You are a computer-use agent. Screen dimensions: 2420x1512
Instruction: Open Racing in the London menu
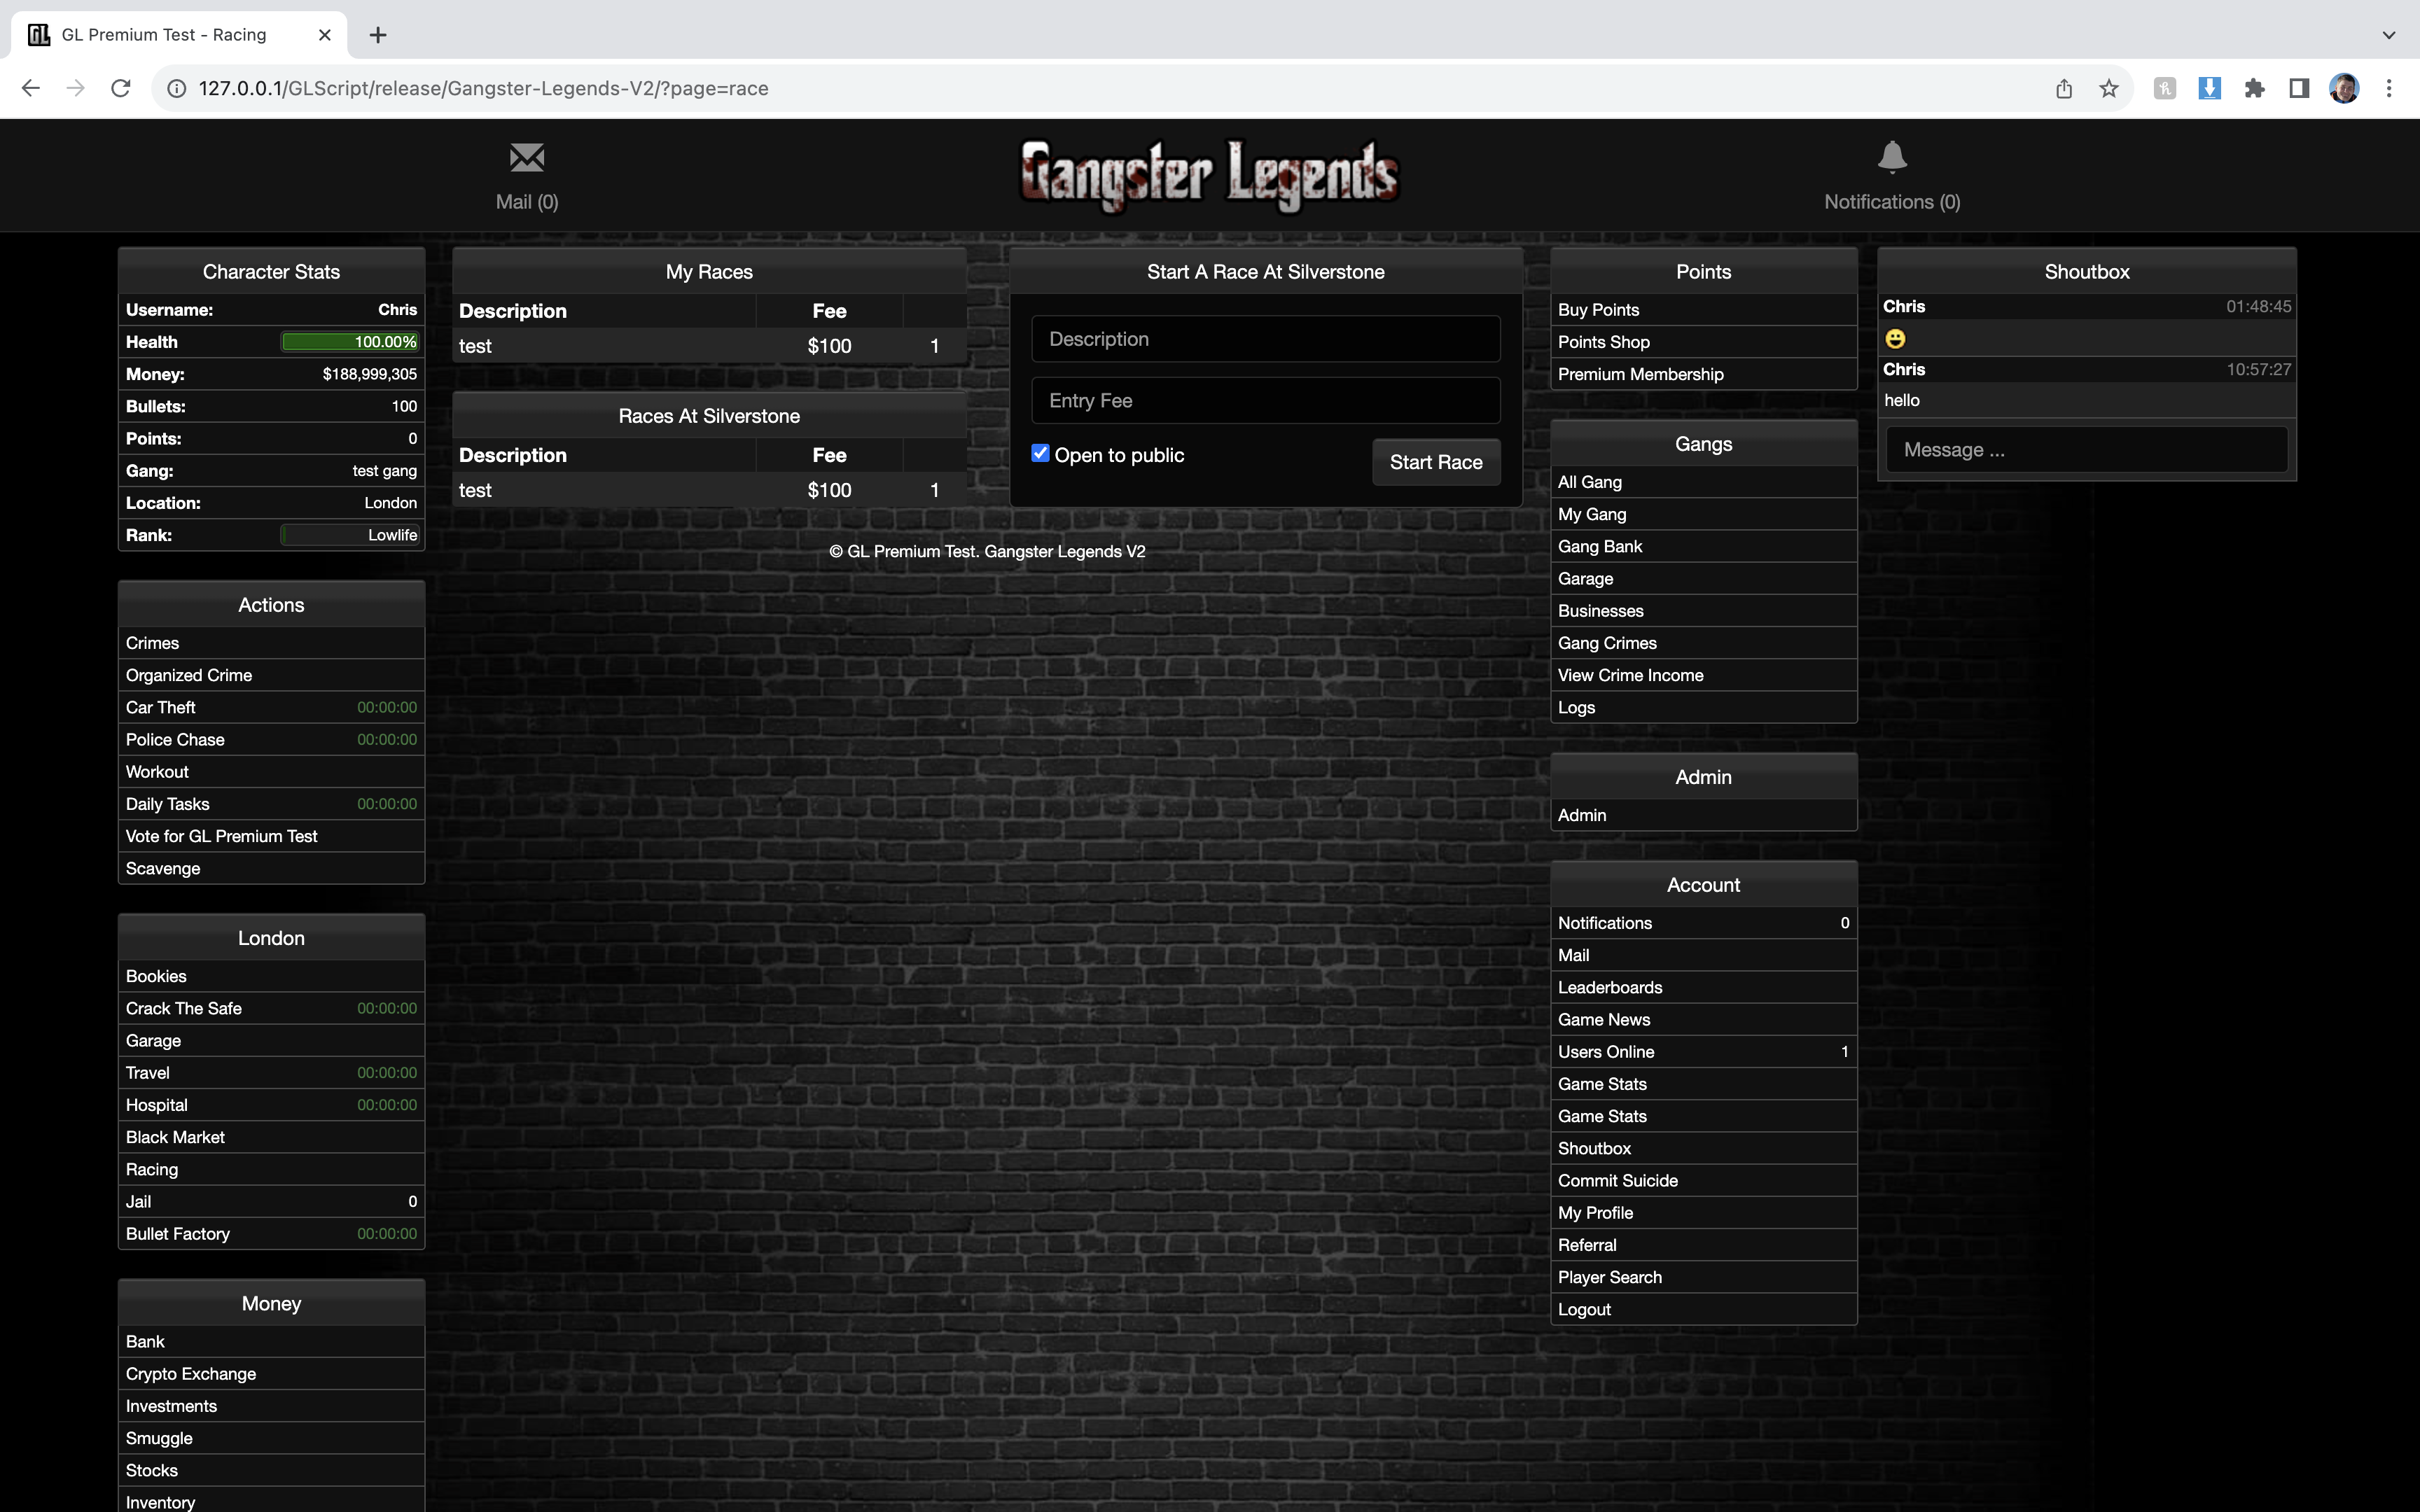click(x=152, y=1169)
